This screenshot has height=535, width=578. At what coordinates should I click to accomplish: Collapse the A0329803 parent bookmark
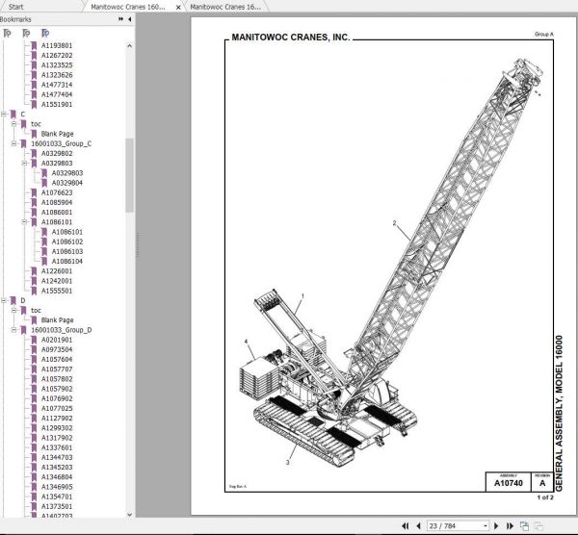24,164
